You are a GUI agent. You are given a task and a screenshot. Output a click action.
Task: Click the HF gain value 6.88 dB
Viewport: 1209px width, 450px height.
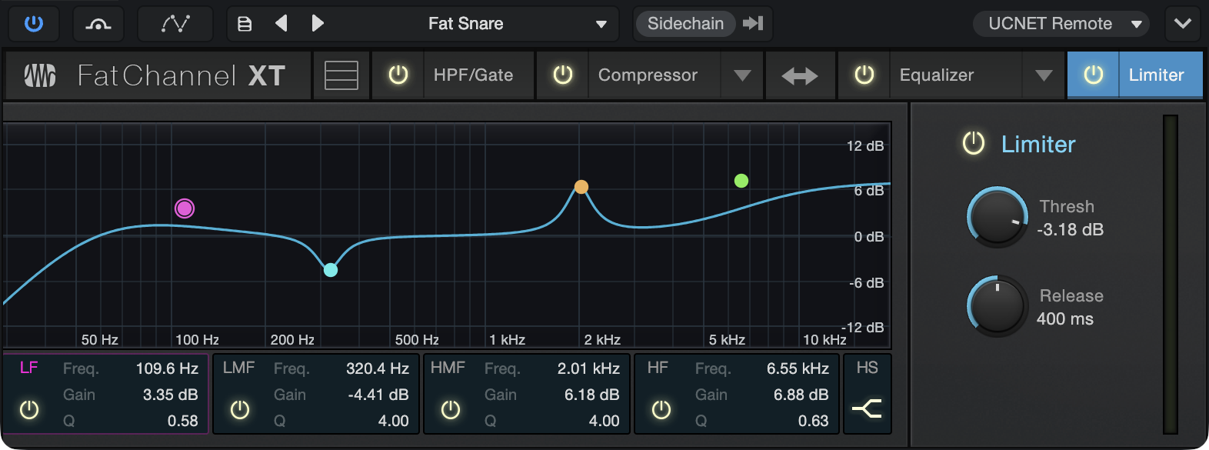(801, 395)
